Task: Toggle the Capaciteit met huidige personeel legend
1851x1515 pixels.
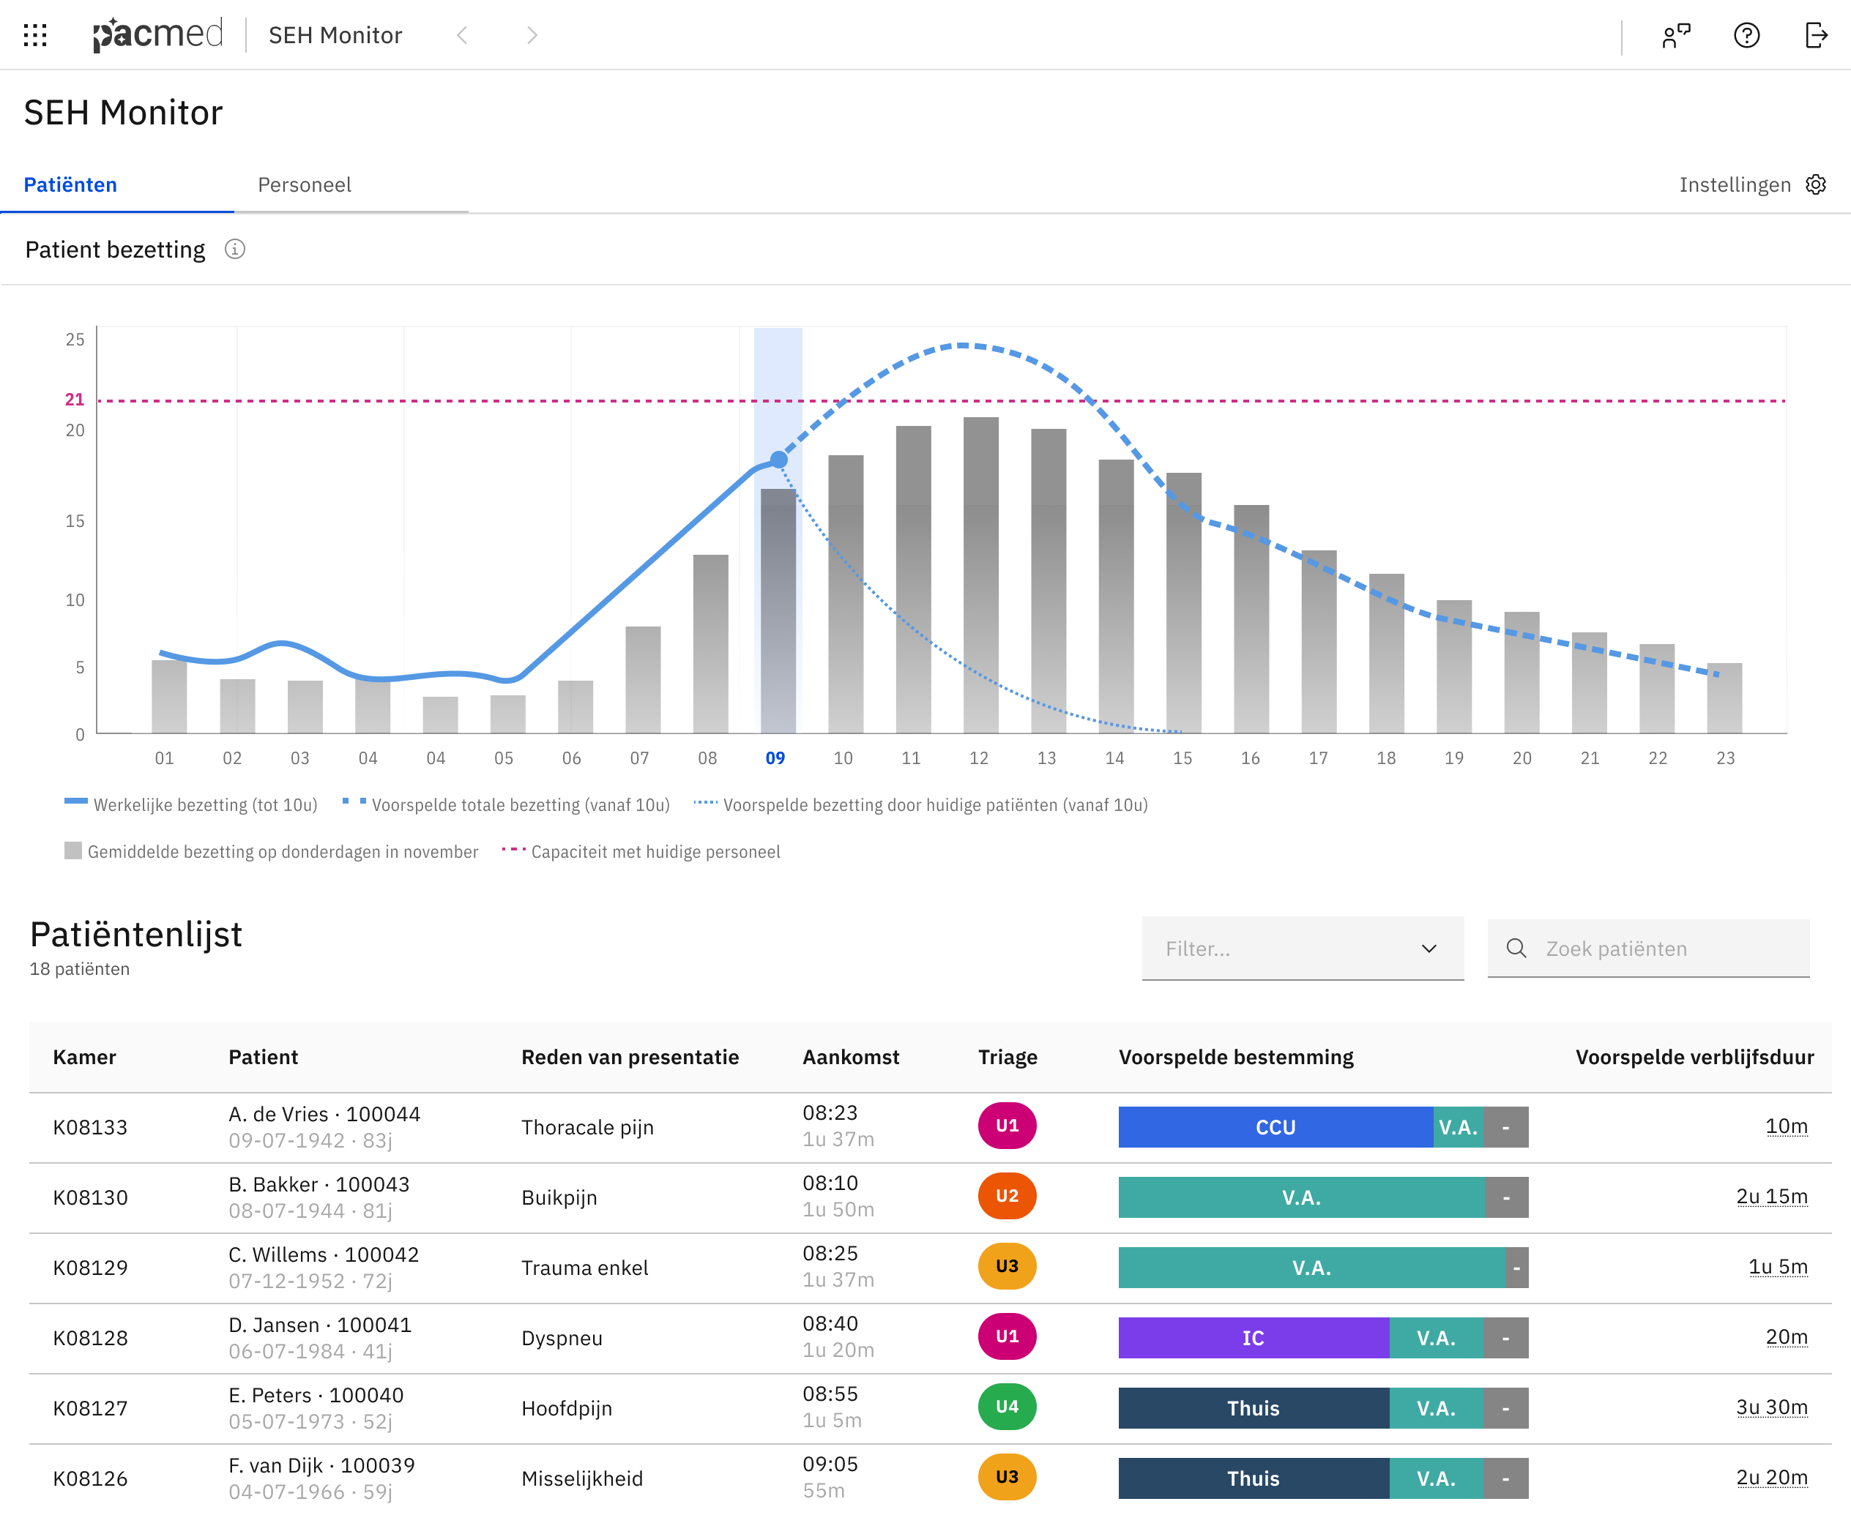Action: pos(655,852)
